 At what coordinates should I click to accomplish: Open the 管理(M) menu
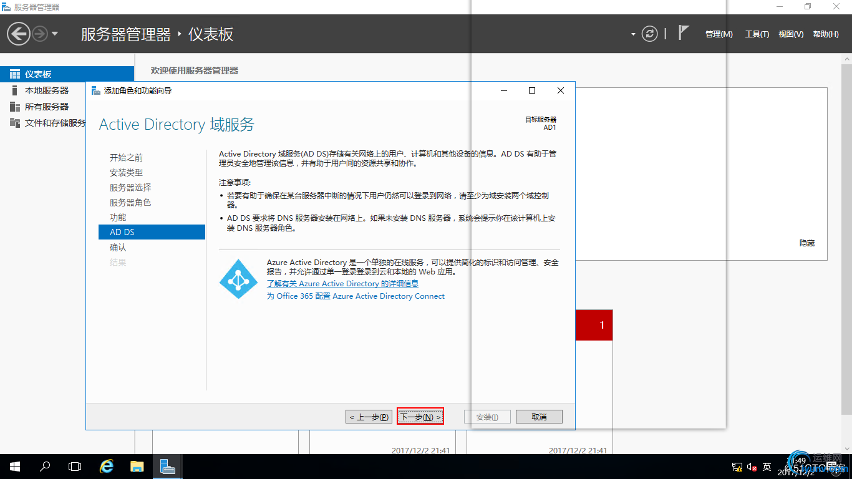tap(719, 34)
